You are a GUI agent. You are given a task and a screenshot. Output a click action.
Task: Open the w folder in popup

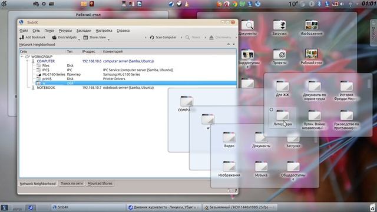click(x=208, y=122)
